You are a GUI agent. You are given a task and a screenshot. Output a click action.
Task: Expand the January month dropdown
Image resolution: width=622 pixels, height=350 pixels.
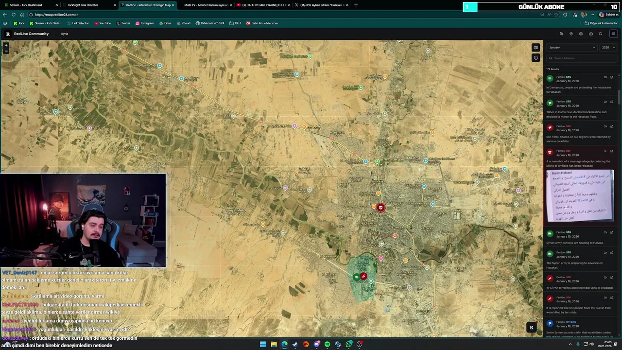tap(572, 48)
